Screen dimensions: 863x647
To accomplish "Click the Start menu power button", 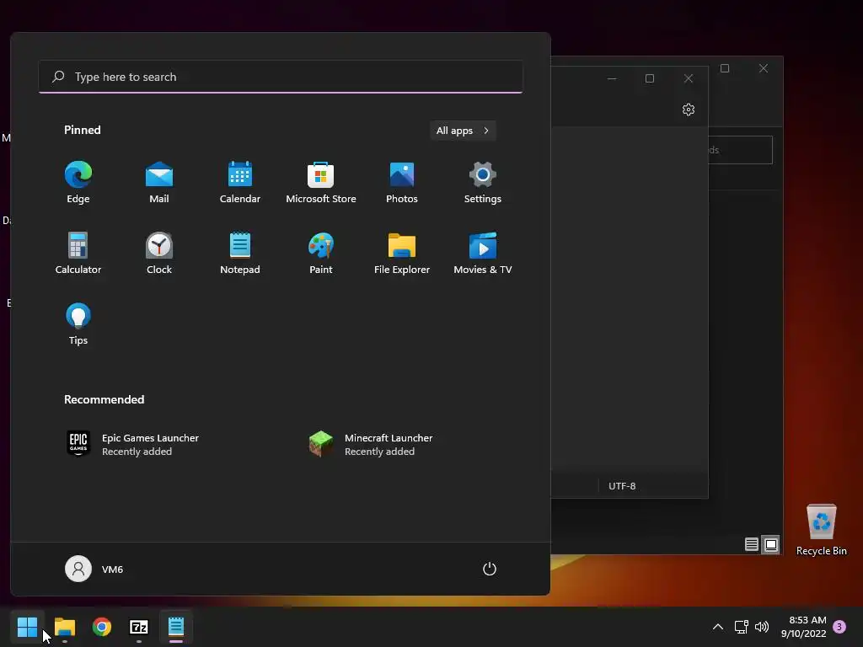I will pyautogui.click(x=490, y=569).
